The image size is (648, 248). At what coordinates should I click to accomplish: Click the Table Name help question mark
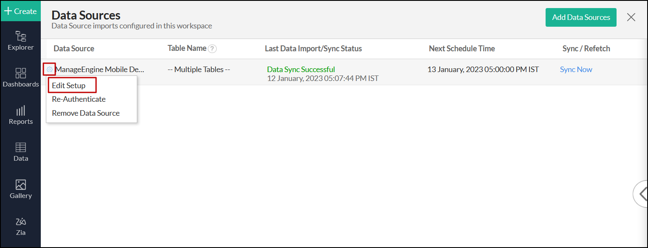pyautogui.click(x=212, y=49)
